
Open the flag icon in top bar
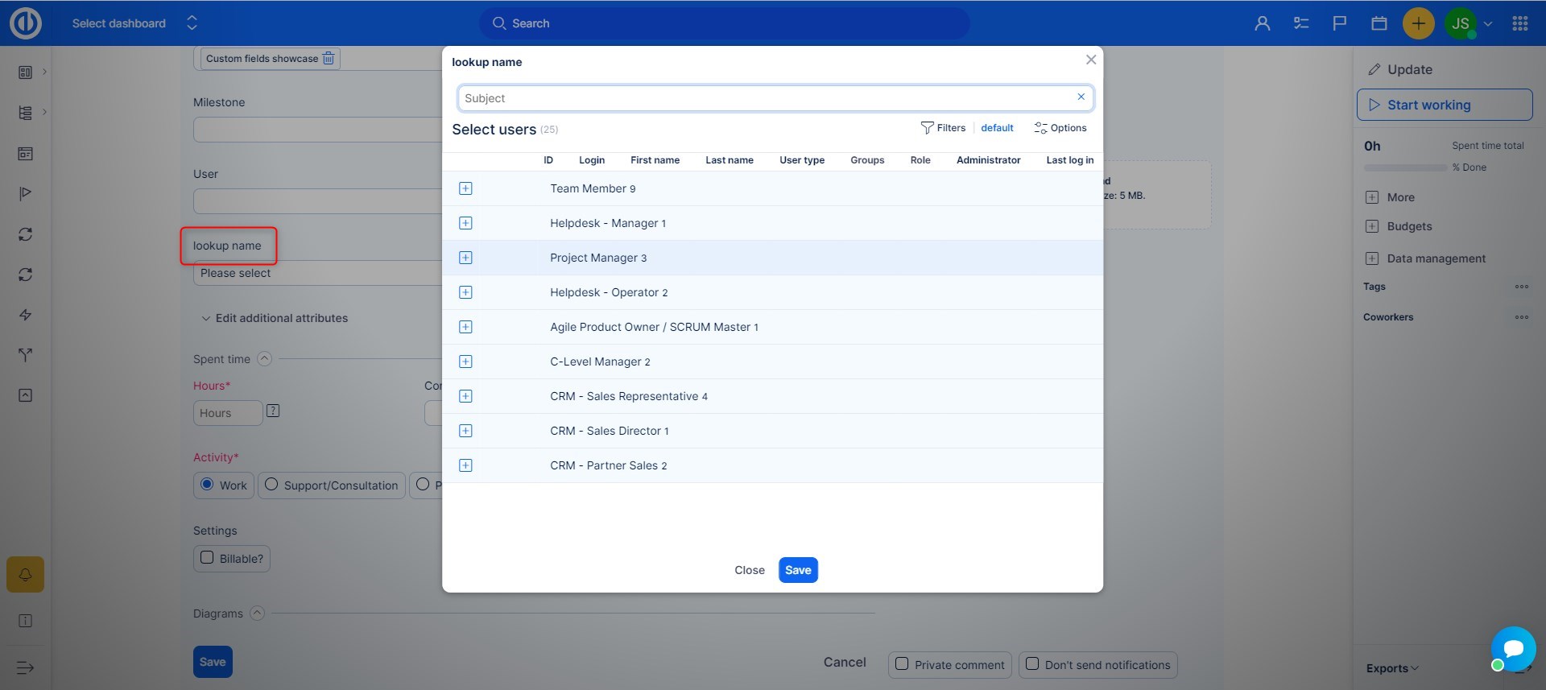1340,23
